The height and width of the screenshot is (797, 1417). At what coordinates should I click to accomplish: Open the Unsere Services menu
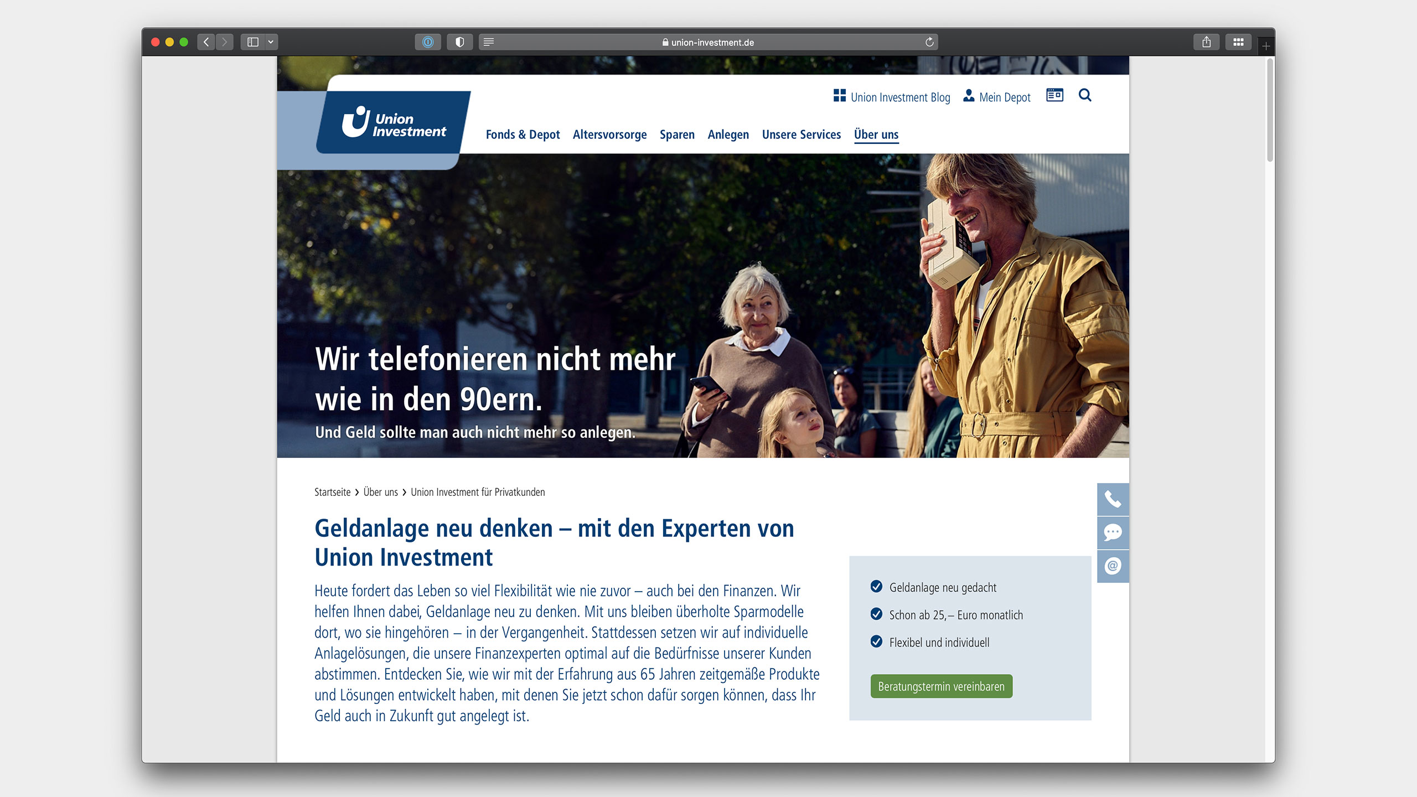801,134
